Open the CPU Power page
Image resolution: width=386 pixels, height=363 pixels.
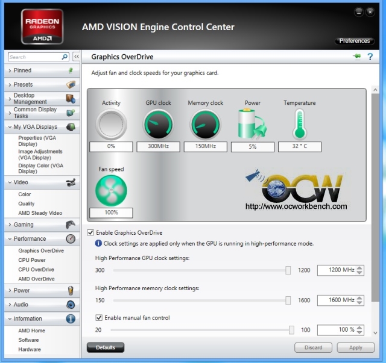pyautogui.click(x=32, y=260)
